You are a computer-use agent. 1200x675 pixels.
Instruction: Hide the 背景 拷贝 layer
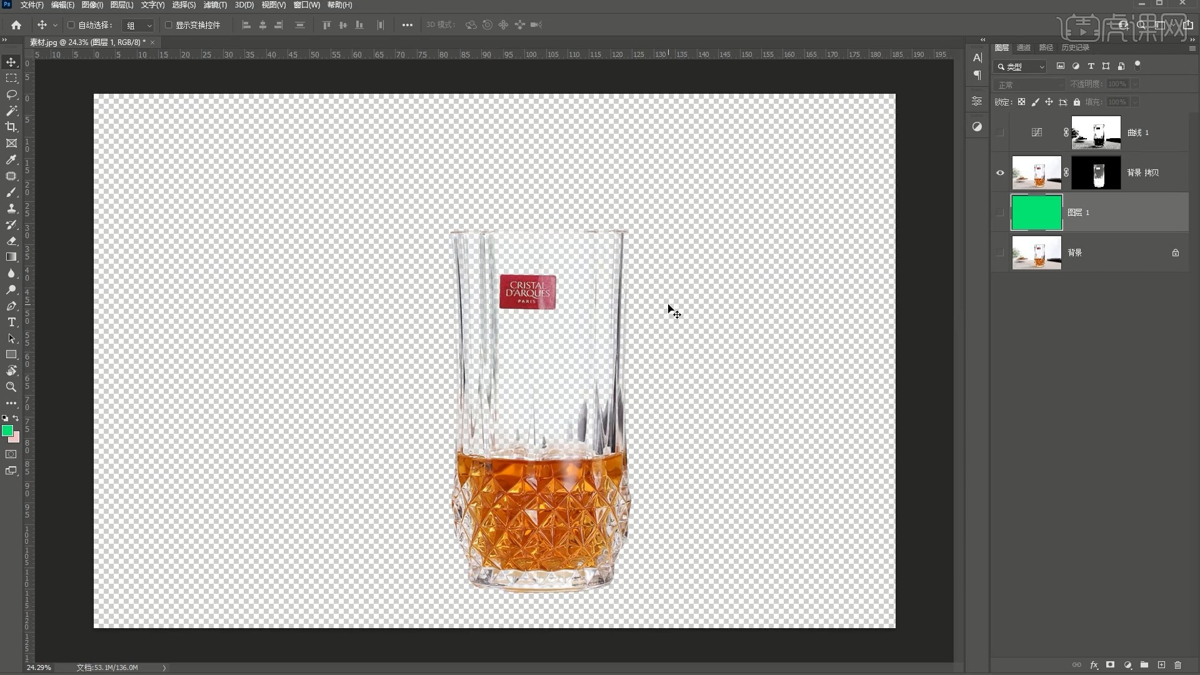click(1000, 172)
